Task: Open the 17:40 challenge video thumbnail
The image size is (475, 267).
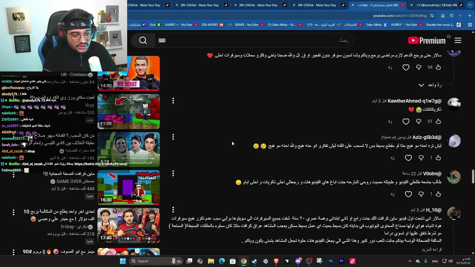Action: coord(129,225)
